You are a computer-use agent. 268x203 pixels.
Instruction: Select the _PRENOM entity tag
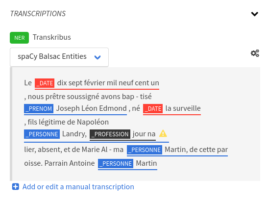[x=39, y=108]
